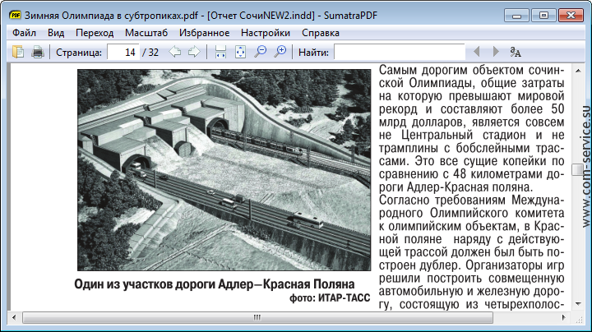Maximize the SumatraPDF window
The image size is (592, 332).
coord(543,16)
